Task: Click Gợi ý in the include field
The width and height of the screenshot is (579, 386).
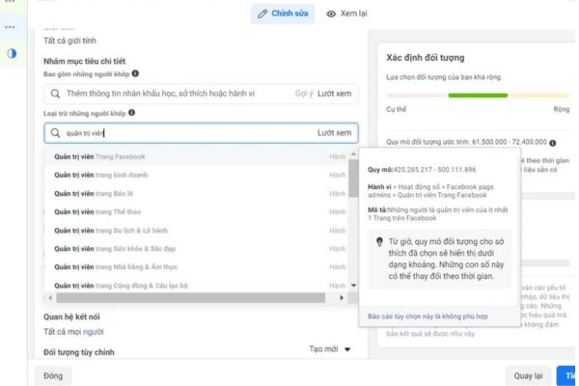Action: click(302, 94)
